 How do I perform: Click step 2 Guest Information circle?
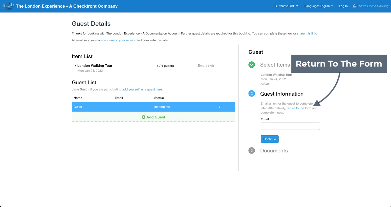(252, 93)
